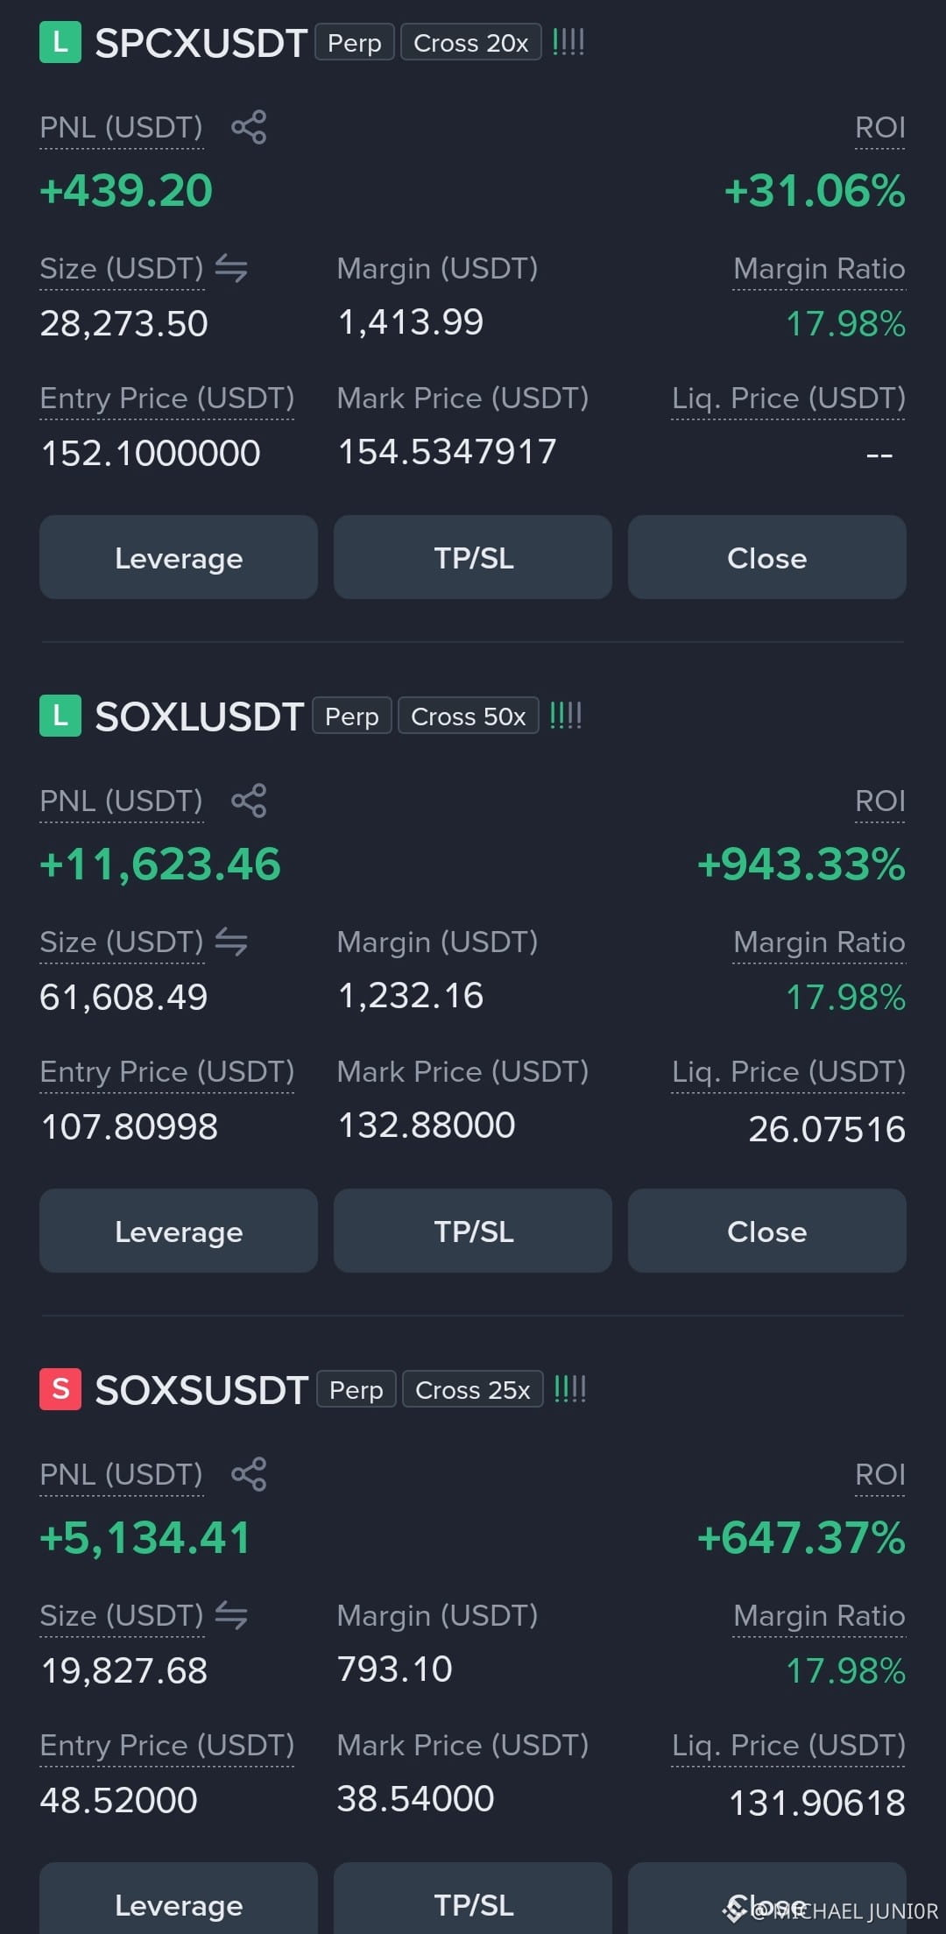Toggle size unit for SOXSUSDT position

(231, 1615)
